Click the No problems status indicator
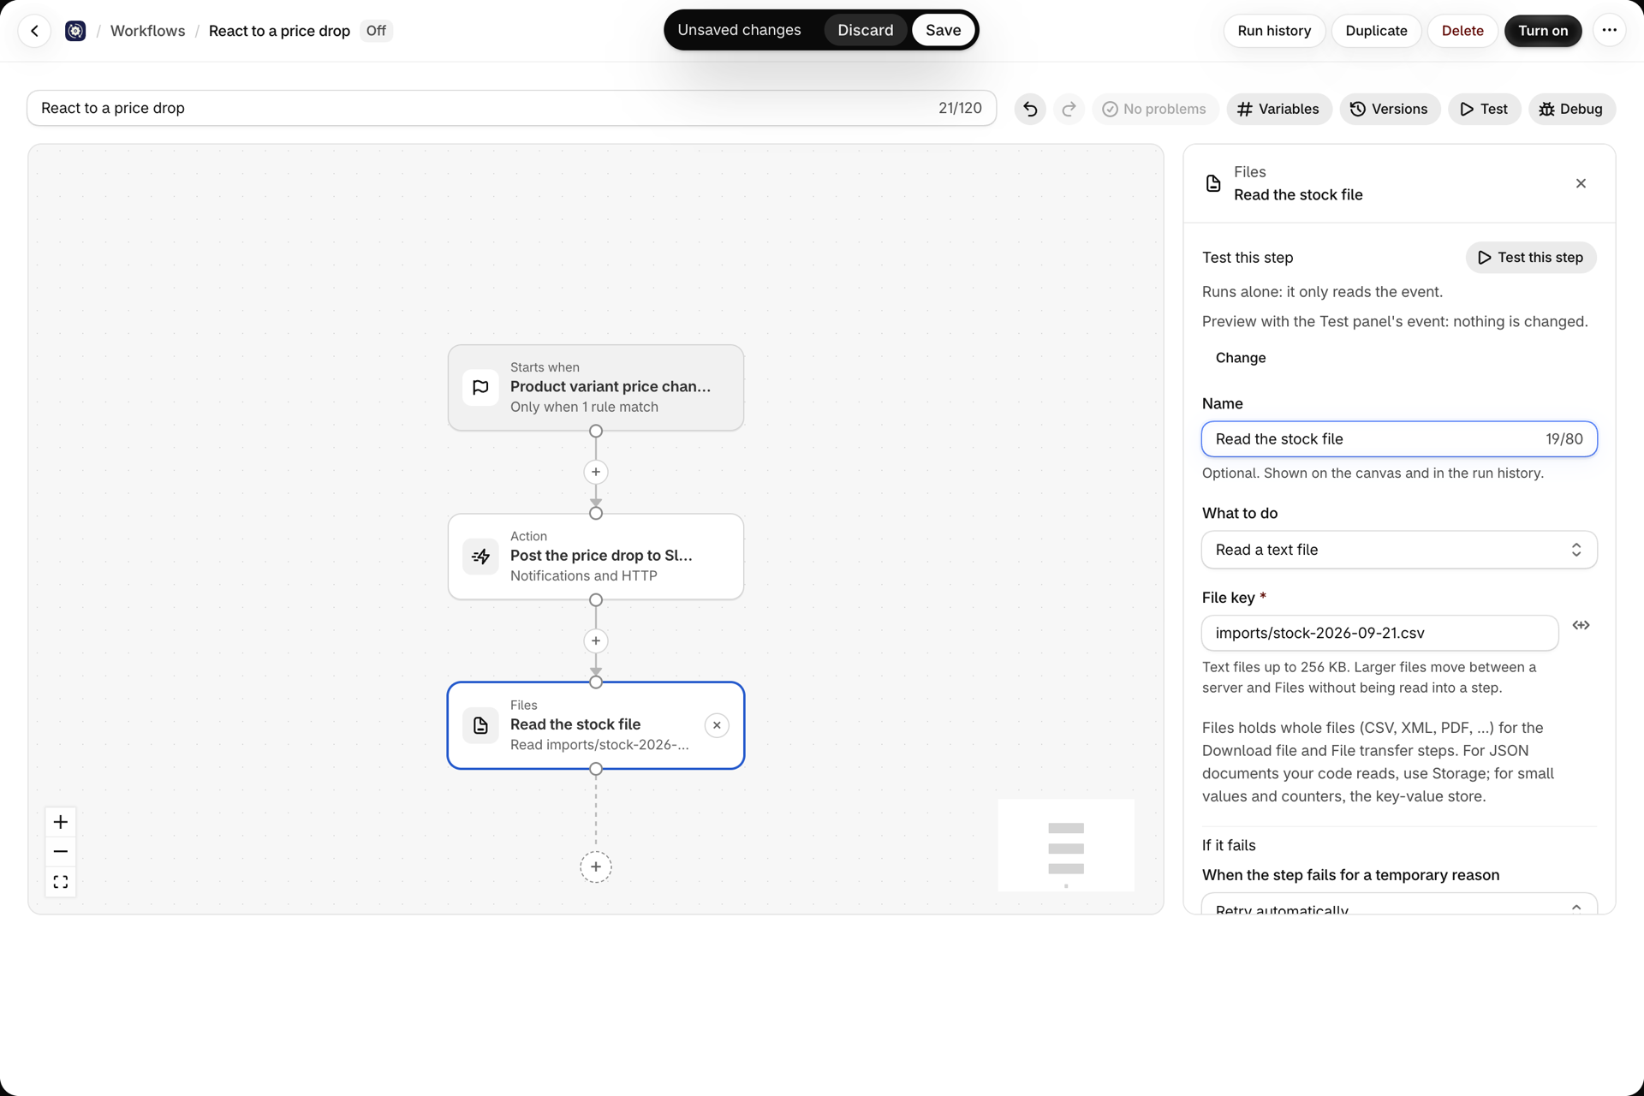This screenshot has height=1096, width=1644. click(x=1154, y=109)
